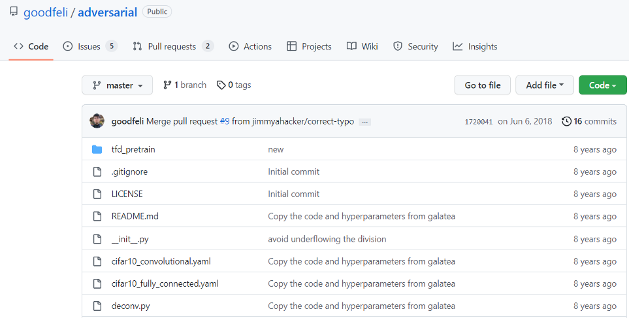The height and width of the screenshot is (318, 629).
Task: Click the file icon next to deconv.py
Action: pos(97,306)
